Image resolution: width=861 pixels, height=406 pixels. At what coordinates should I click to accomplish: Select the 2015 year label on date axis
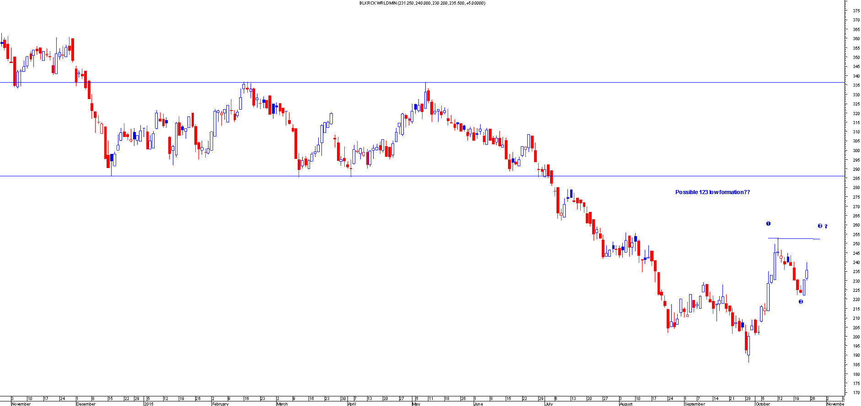(149, 404)
